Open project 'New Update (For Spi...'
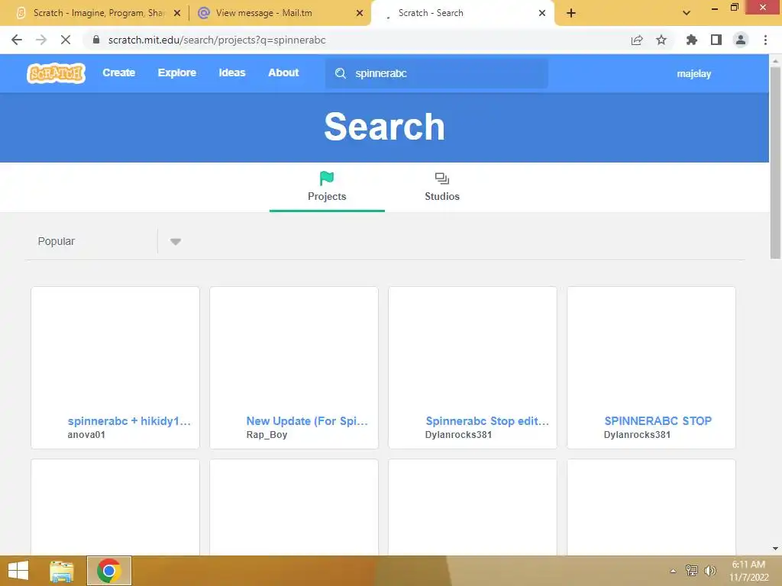The height and width of the screenshot is (586, 782). [x=307, y=421]
